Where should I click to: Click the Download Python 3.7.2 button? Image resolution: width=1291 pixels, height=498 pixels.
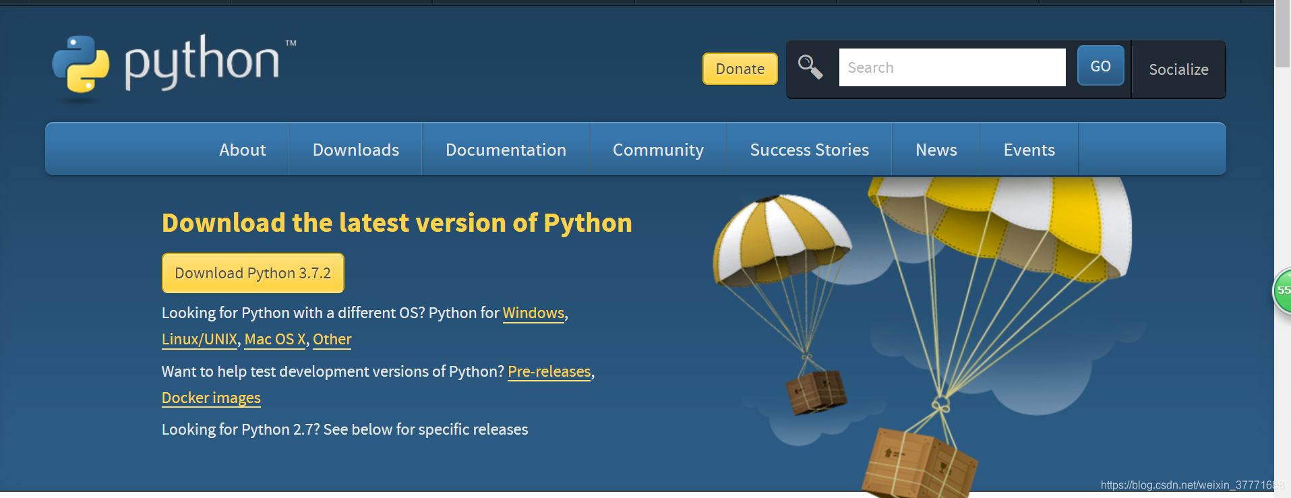(253, 273)
